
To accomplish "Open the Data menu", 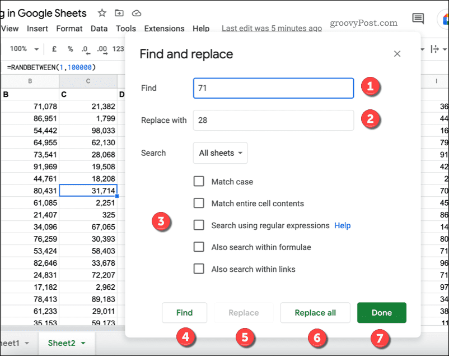I will point(99,29).
